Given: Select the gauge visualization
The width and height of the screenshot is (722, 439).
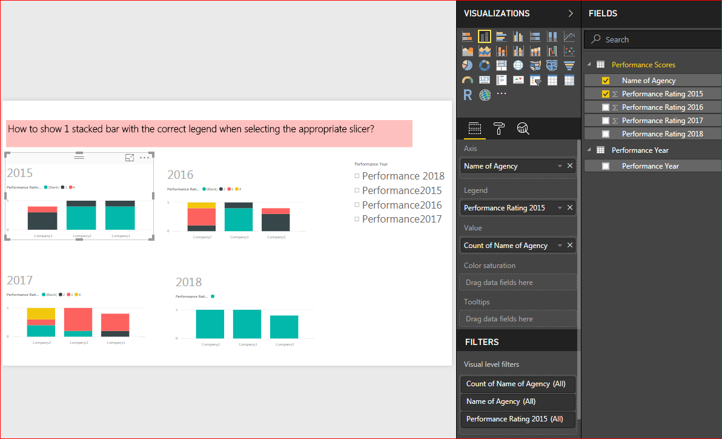Looking at the screenshot, I should [x=468, y=80].
